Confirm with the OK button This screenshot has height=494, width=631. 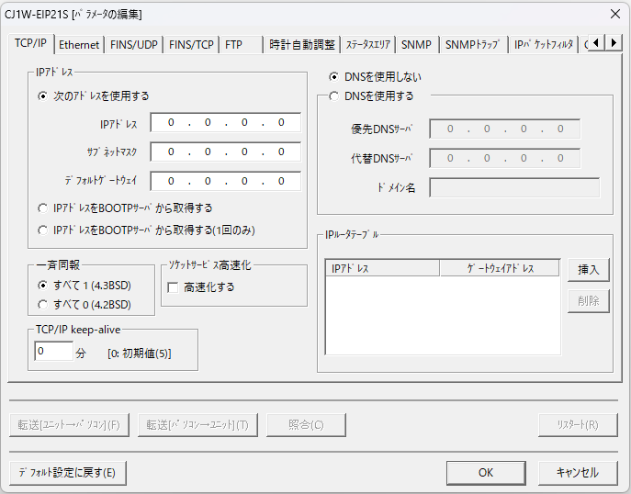tap(486, 473)
